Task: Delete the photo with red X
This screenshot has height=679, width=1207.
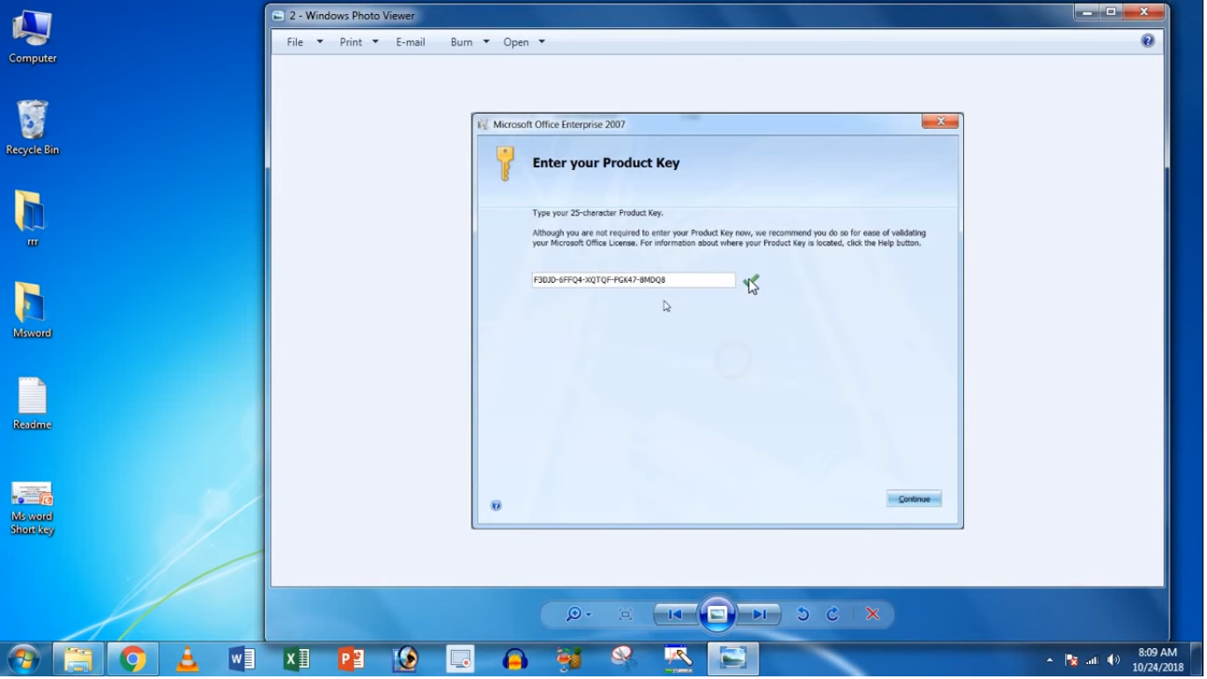Action: [x=872, y=615]
